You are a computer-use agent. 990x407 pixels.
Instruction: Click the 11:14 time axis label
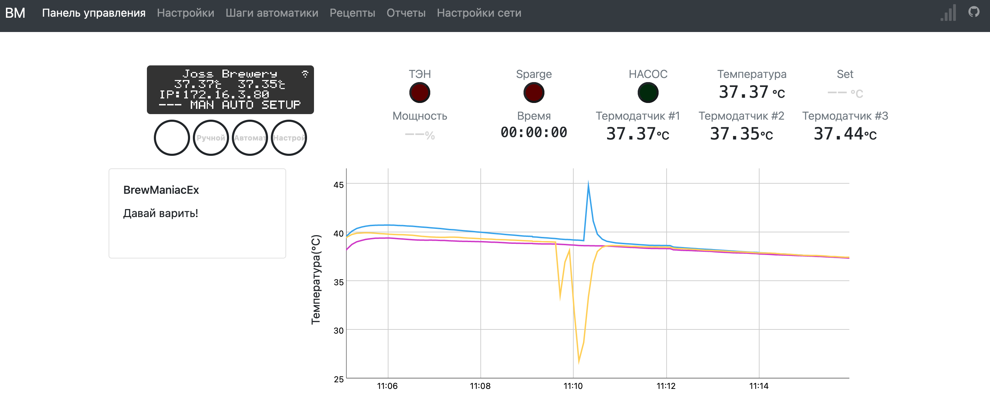click(759, 386)
